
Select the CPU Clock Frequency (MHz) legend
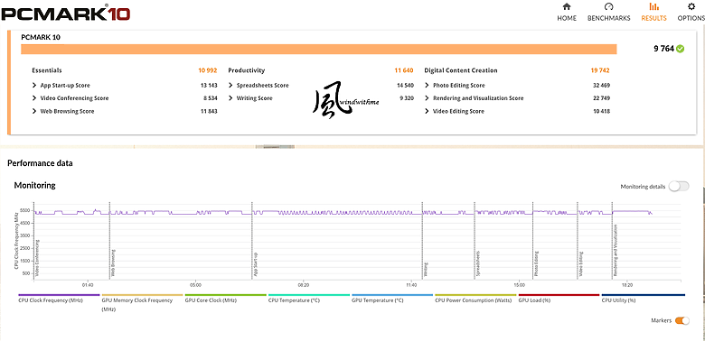51,300
